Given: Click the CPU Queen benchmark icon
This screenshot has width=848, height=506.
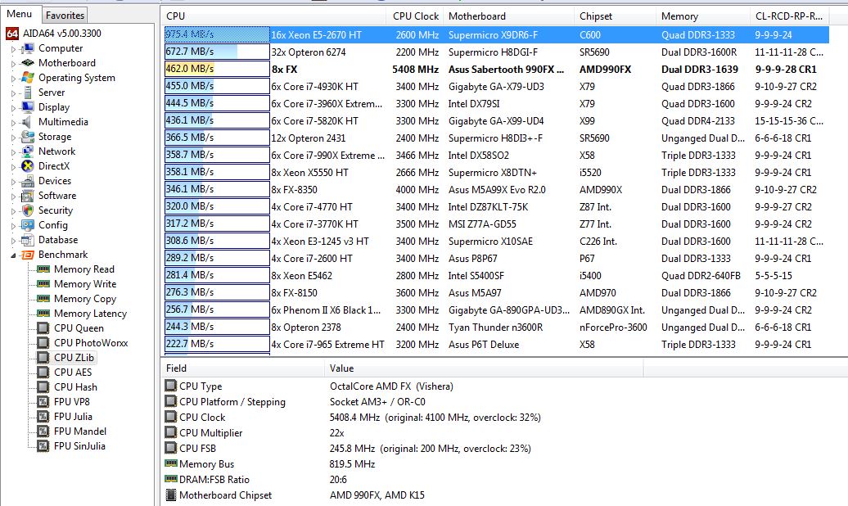Looking at the screenshot, I should pos(43,328).
